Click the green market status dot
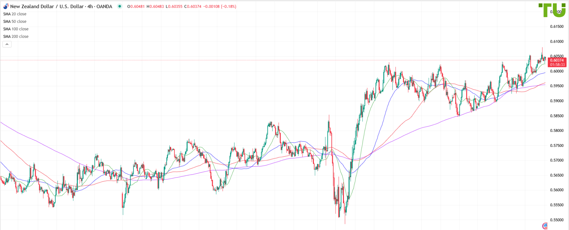 (119, 6)
